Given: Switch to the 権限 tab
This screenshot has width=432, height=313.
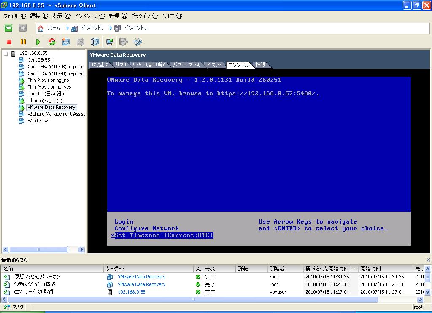Looking at the screenshot, I should coord(260,65).
